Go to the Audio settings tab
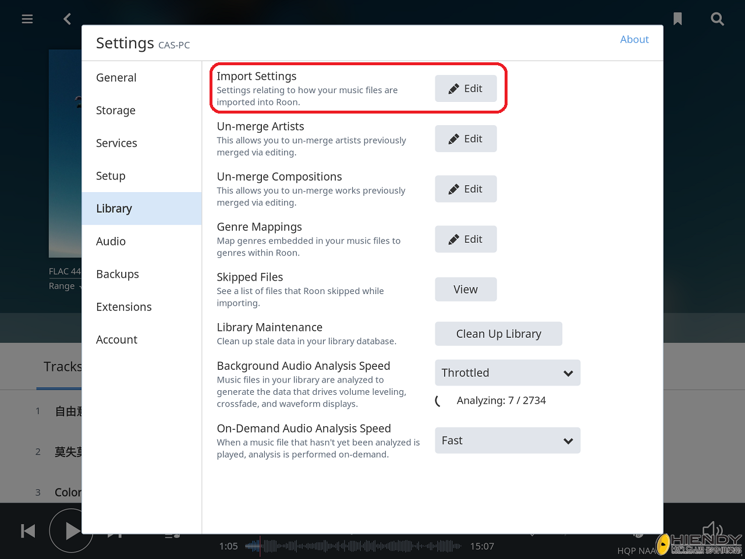This screenshot has width=745, height=559. coord(111,242)
